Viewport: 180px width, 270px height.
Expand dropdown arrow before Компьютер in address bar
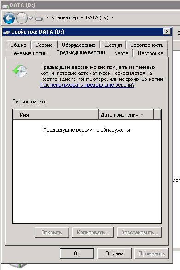tap(47, 17)
